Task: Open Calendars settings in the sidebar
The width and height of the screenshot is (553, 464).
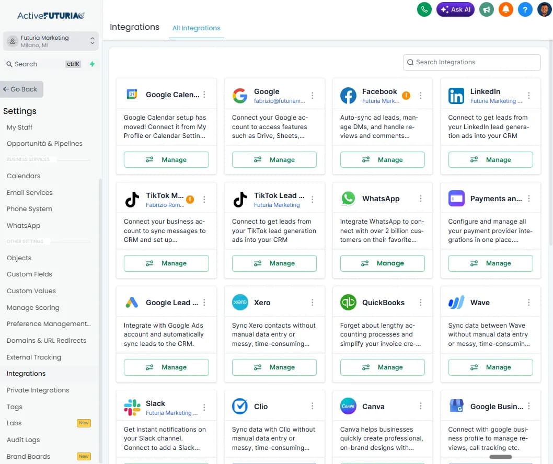Action: [x=24, y=176]
